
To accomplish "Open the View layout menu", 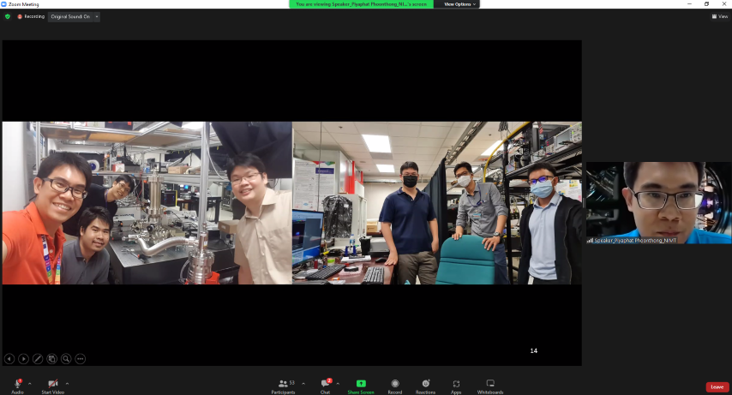I will click(x=720, y=16).
